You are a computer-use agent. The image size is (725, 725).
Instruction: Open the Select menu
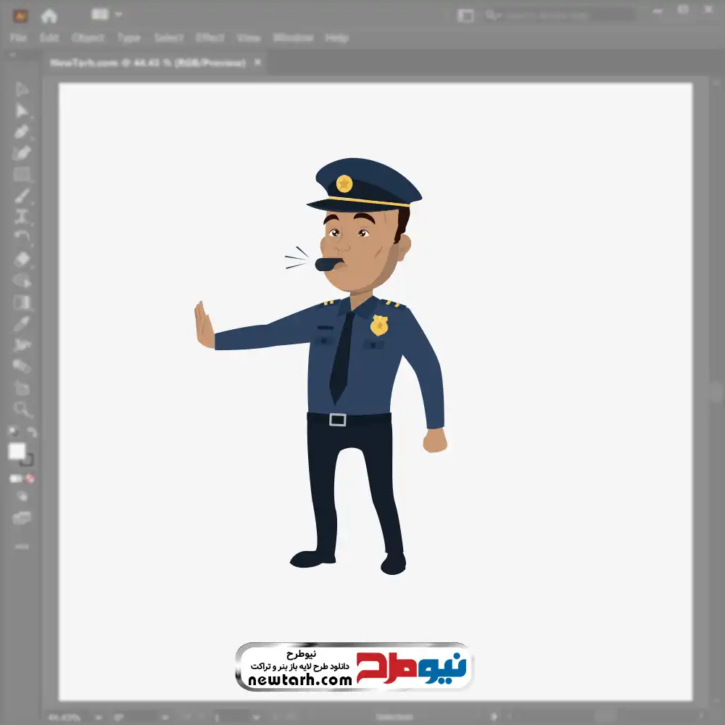tap(168, 38)
